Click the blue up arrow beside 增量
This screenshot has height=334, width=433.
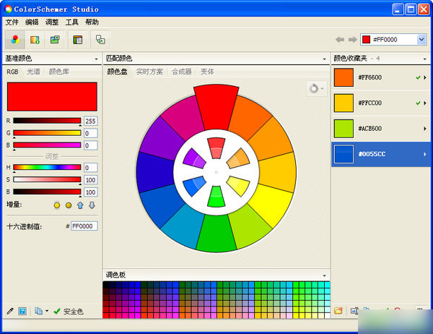coord(80,205)
